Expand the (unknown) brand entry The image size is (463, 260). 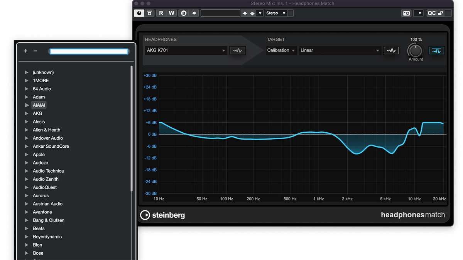[x=27, y=72]
